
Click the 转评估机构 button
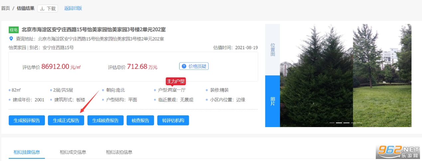[x=173, y=120]
